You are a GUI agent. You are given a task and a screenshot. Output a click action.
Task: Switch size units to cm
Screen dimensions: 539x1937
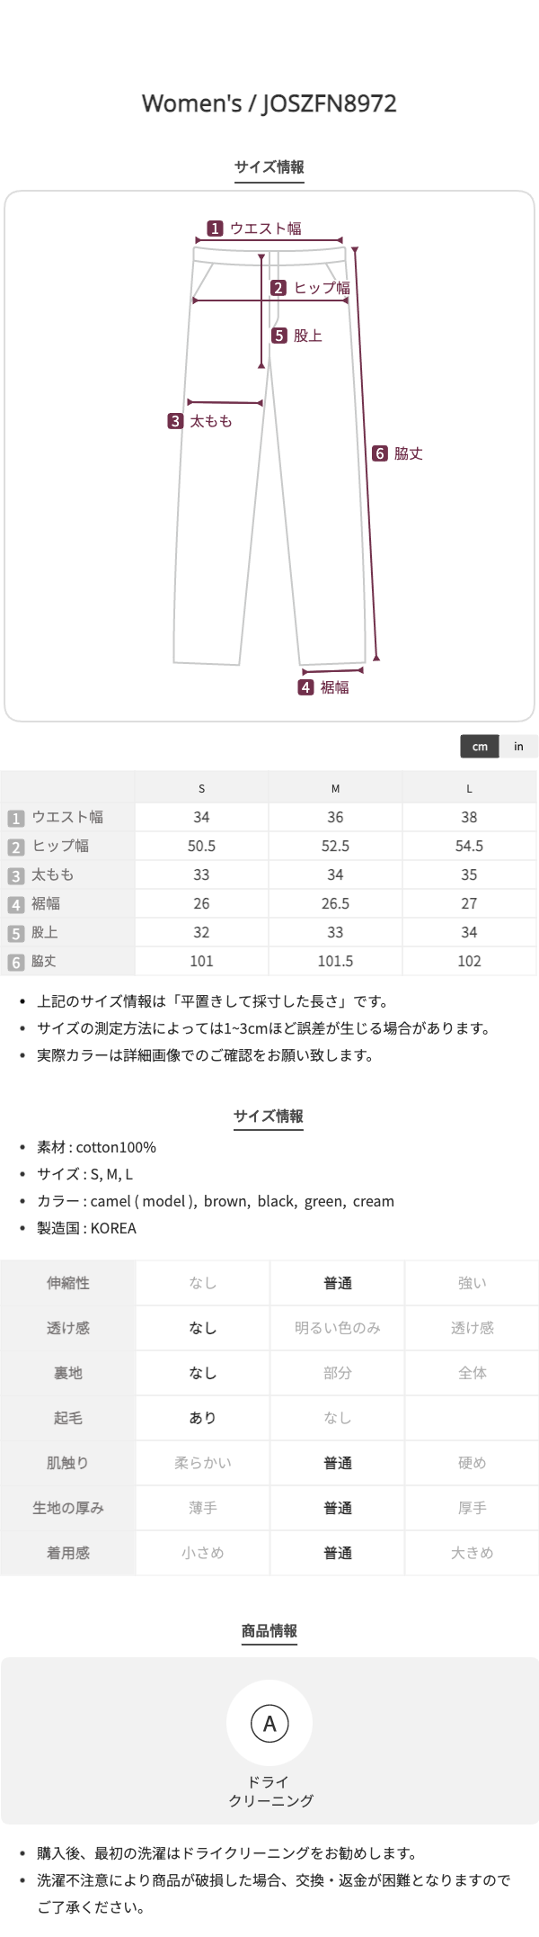click(480, 747)
